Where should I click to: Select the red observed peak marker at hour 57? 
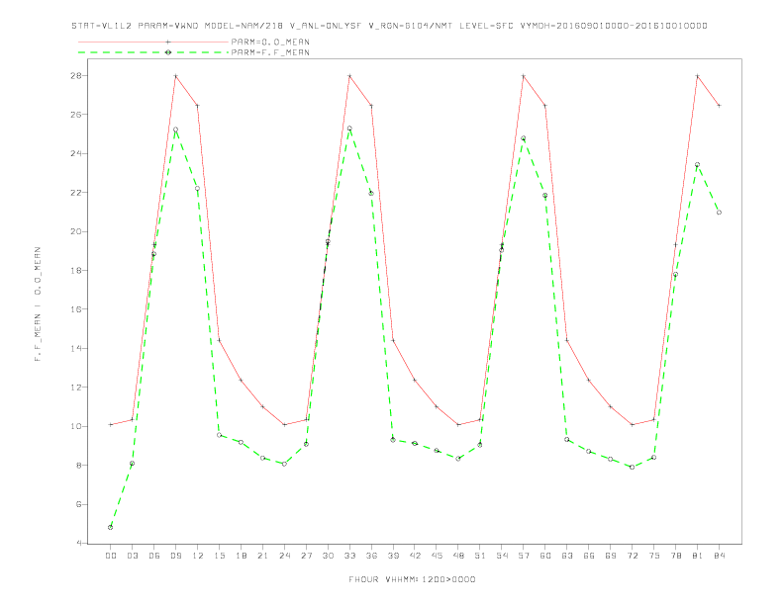click(524, 76)
